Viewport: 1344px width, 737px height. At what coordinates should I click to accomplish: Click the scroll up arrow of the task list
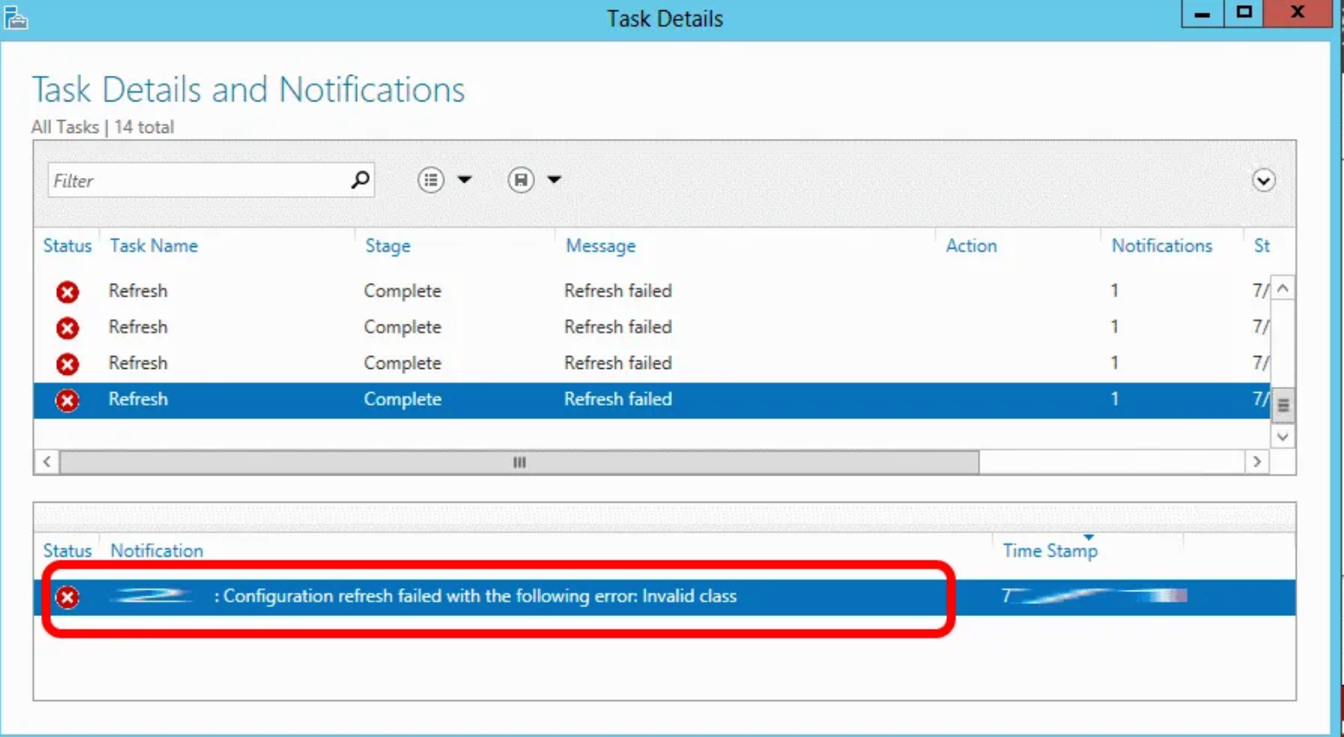[1283, 289]
